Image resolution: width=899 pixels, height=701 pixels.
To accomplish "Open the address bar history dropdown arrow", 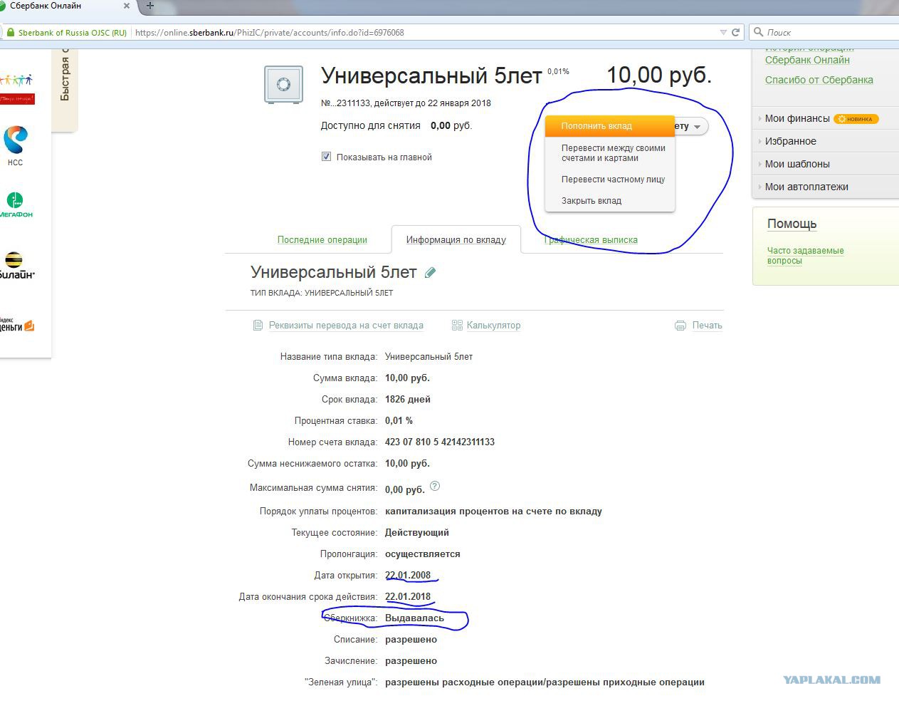I will (723, 32).
